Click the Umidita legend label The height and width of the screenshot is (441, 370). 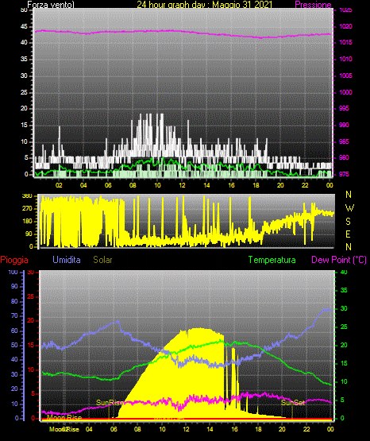pyautogui.click(x=67, y=260)
